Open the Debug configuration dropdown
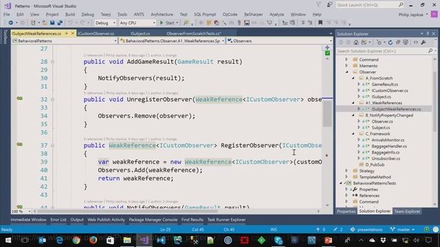Image resolution: width=440 pixels, height=247 pixels. click(105, 23)
